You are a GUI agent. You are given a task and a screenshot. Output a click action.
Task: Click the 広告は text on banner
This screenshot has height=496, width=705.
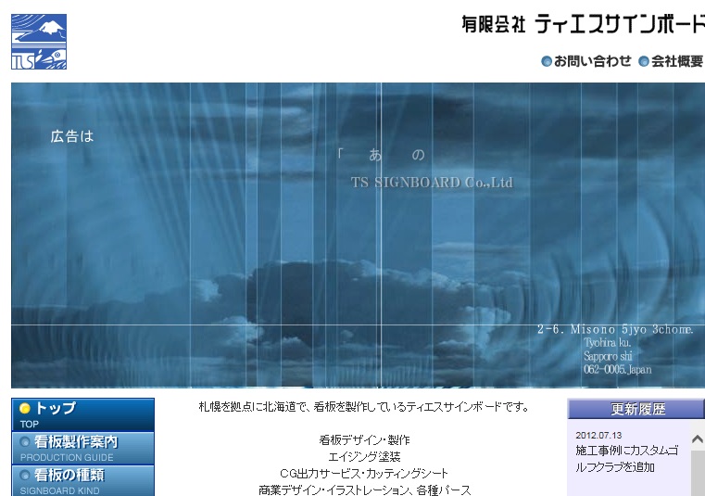pos(72,136)
